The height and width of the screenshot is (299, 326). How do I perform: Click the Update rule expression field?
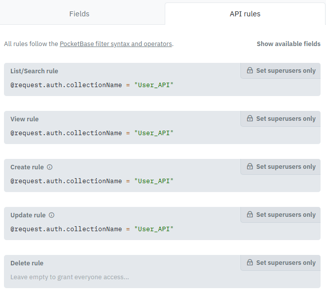coord(162,229)
